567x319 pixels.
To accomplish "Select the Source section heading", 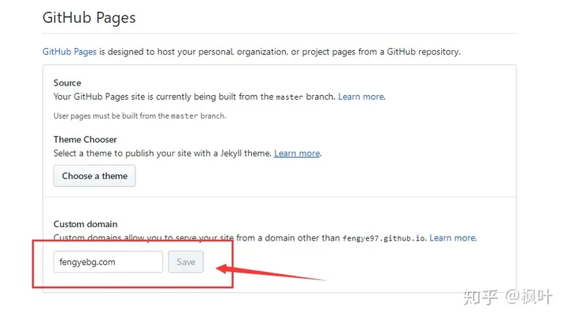I will click(67, 83).
